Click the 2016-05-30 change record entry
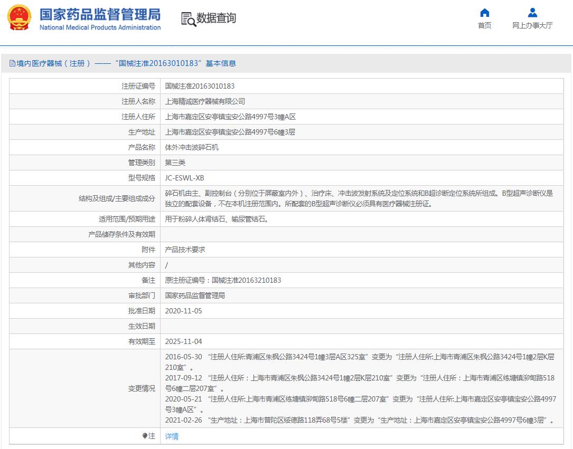This screenshot has width=573, height=449. [x=360, y=362]
